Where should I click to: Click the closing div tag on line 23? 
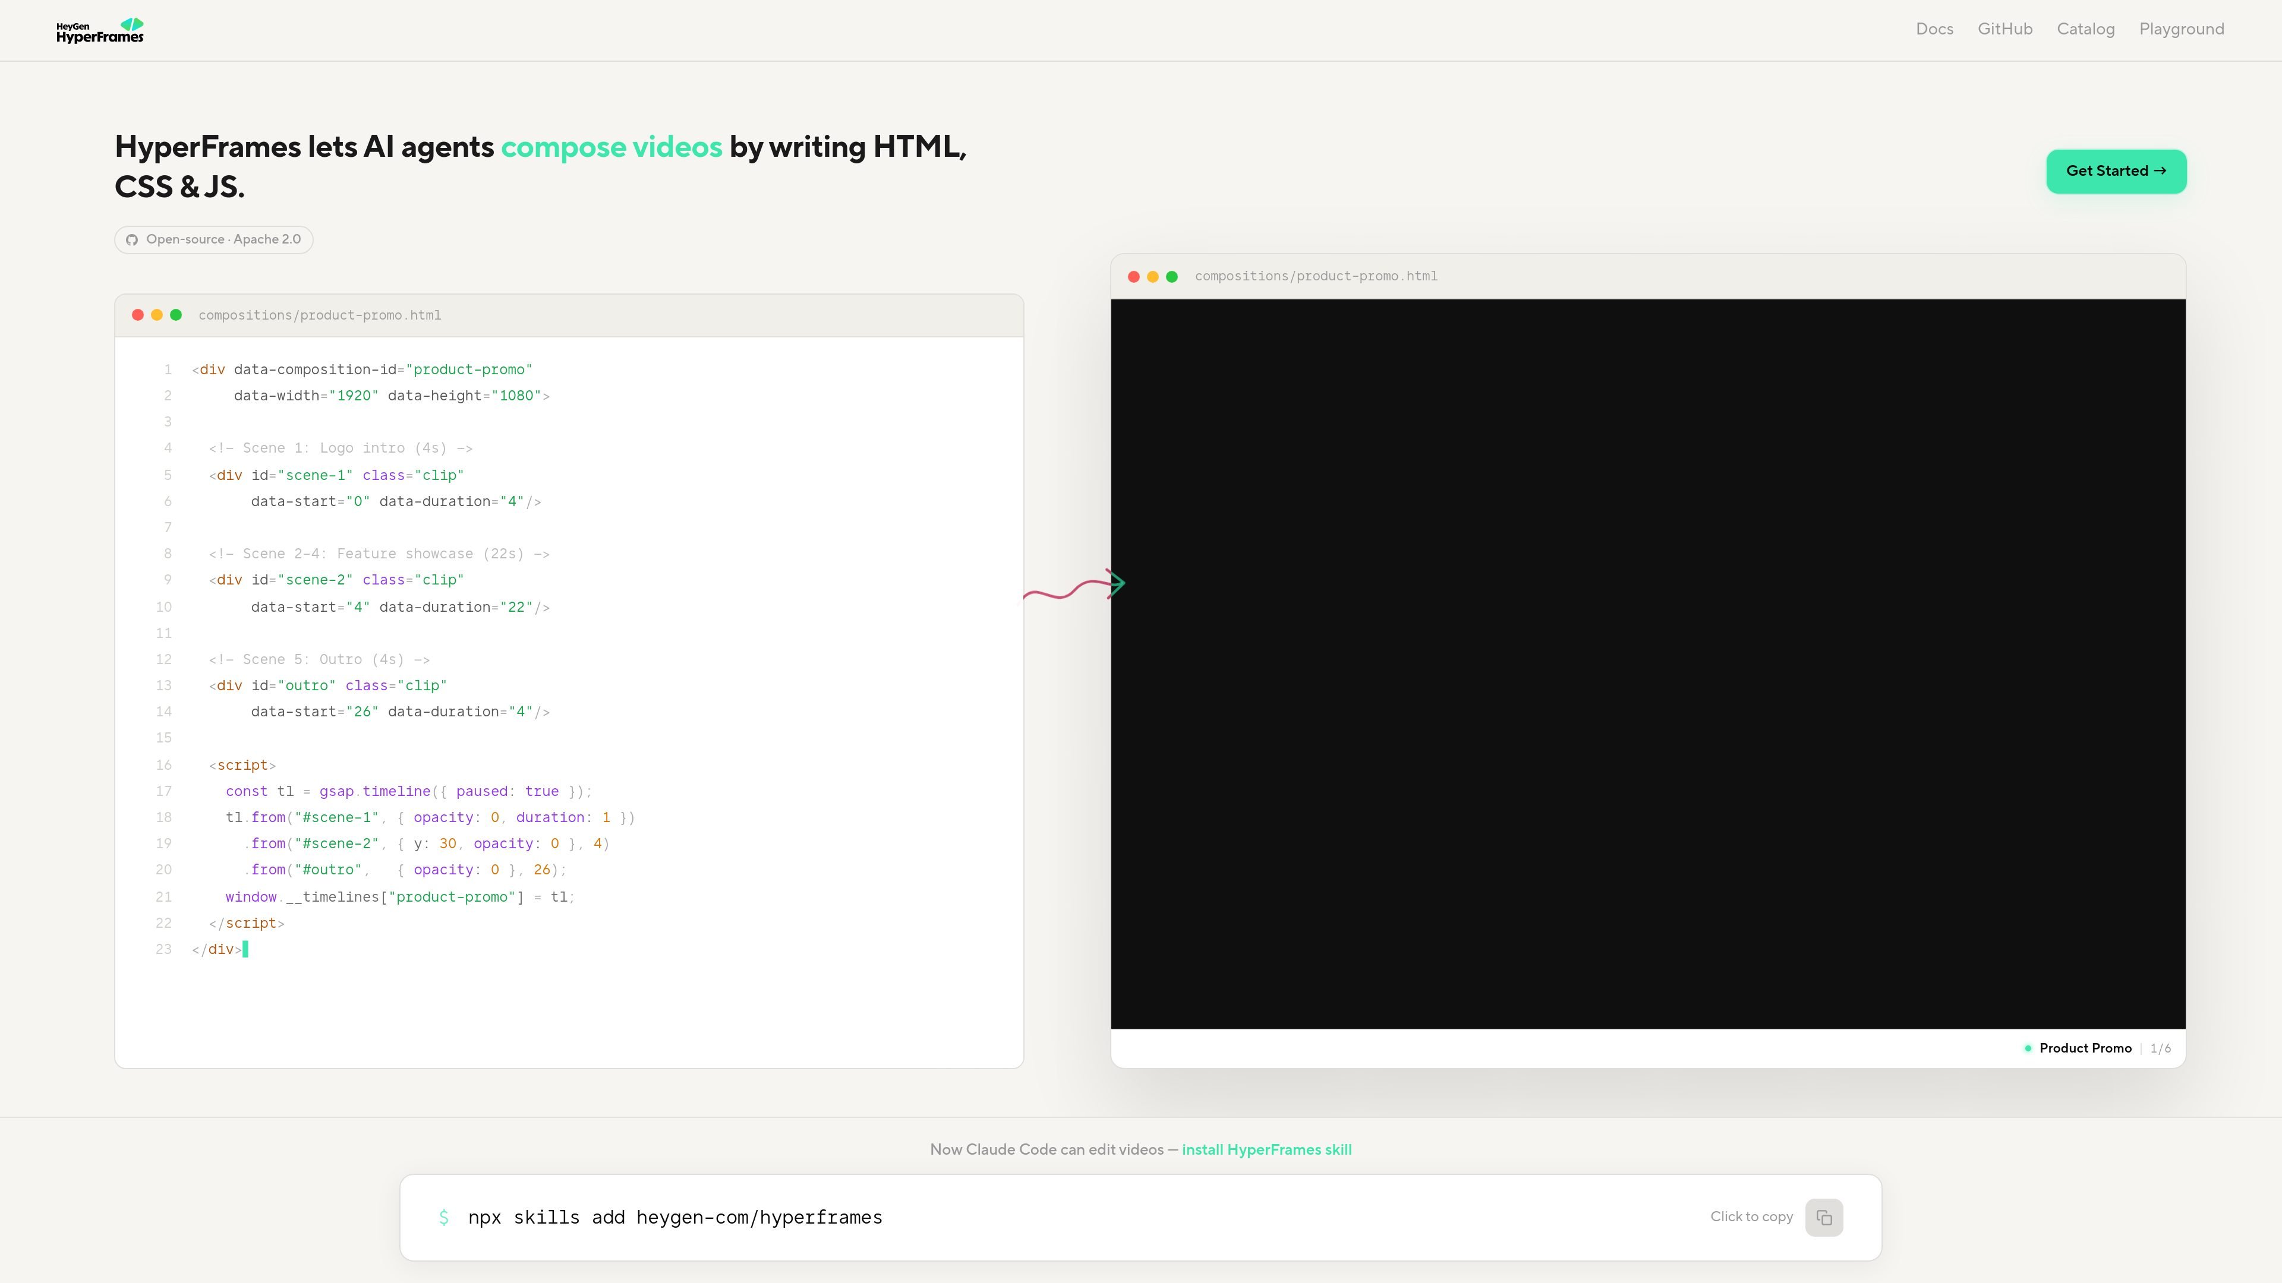(x=217, y=949)
